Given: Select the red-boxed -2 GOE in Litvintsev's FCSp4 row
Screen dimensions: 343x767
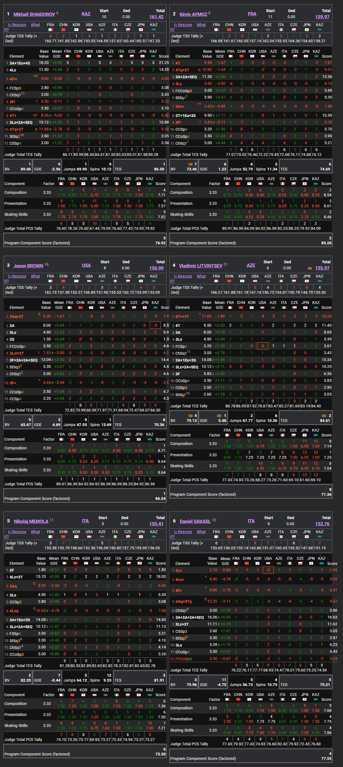Looking at the screenshot, I should click(x=262, y=346).
